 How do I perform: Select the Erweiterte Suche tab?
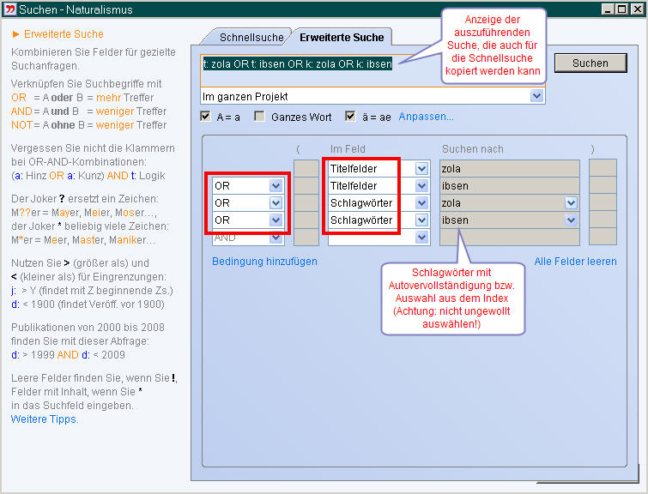click(341, 37)
